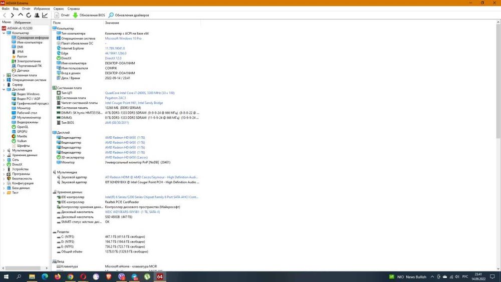Open the Избранное menu in menu bar
501x282 pixels.
(42, 9)
